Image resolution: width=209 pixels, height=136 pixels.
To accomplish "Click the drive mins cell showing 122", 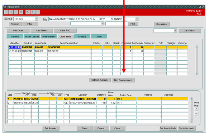I will [x=111, y=103].
